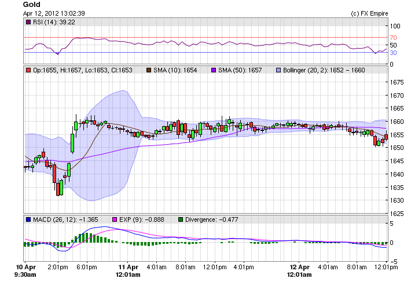
Task: Click the 'RSI (14): 39.22' label
Action: click(x=54, y=22)
